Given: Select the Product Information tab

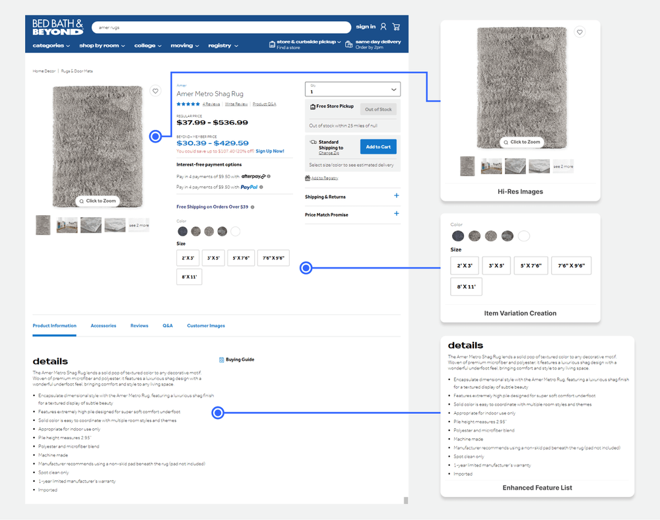Looking at the screenshot, I should click(x=54, y=325).
